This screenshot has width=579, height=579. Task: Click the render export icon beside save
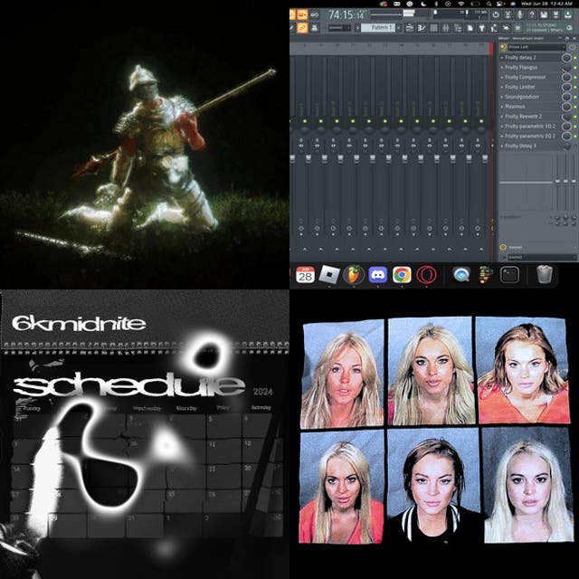point(555,14)
